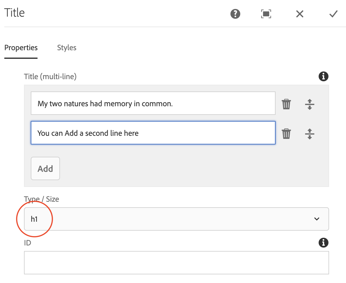The height and width of the screenshot is (283, 346).
Task: Open the help icon in the dialog header
Action: pos(235,14)
